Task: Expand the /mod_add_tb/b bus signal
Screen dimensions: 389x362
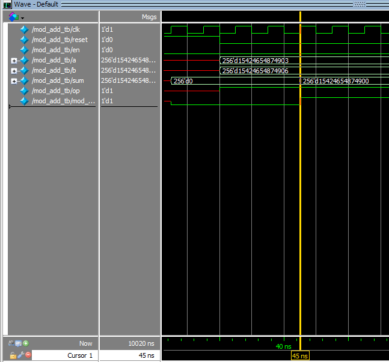Action: [x=14, y=71]
